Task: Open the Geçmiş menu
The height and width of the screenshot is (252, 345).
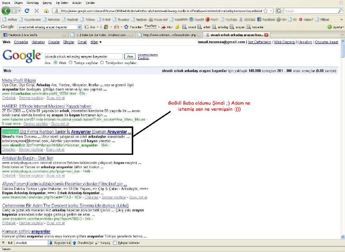Action: [47, 3]
